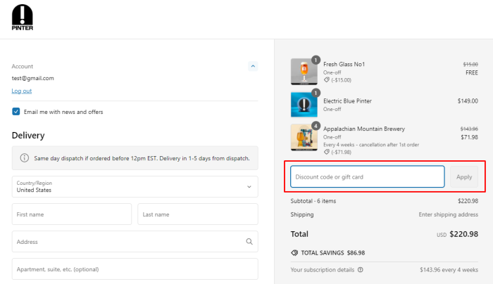This screenshot has width=493, height=284.
Task: Focus the First name field
Action: [72, 214]
